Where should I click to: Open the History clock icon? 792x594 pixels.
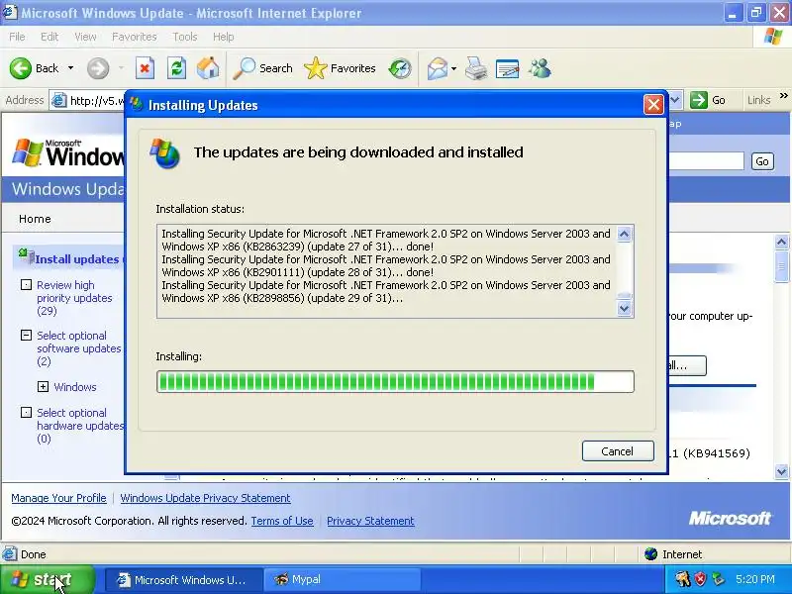(400, 68)
